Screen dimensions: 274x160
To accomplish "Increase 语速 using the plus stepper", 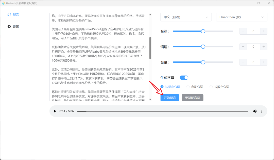I will [x=264, y=47].
